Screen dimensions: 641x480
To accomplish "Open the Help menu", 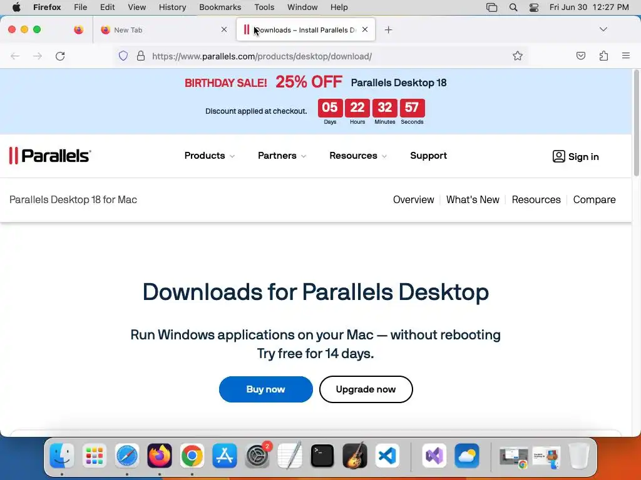I will (x=339, y=7).
